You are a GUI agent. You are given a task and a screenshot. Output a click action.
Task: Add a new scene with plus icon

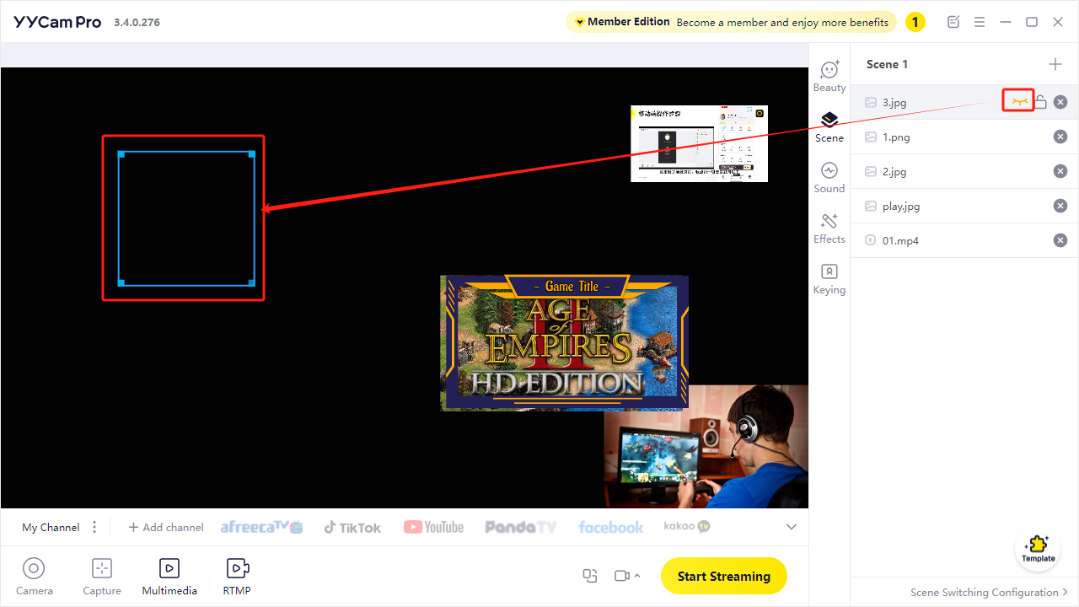(1055, 64)
